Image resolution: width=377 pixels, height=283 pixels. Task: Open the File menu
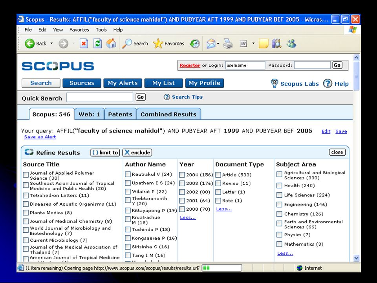coord(28,30)
